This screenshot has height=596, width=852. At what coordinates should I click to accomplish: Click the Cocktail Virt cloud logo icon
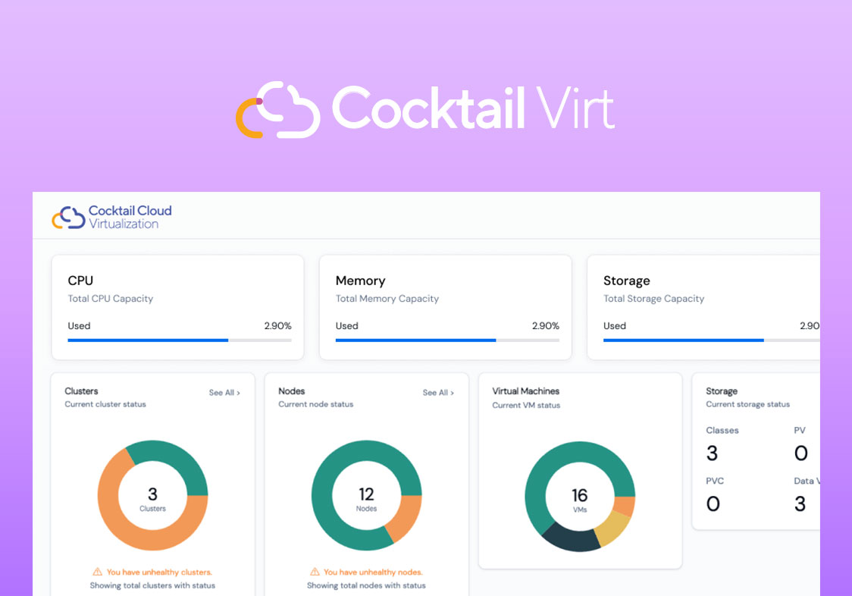click(277, 110)
